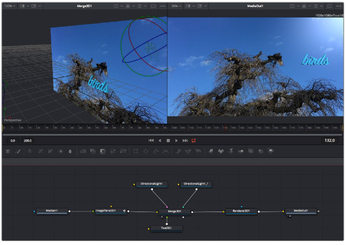Skip to the last frame
Screen dimensions: 346x245
click(x=185, y=141)
